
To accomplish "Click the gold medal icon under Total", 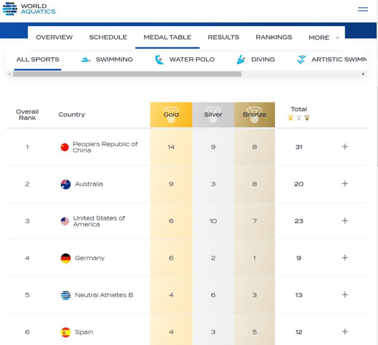I will coord(291,118).
